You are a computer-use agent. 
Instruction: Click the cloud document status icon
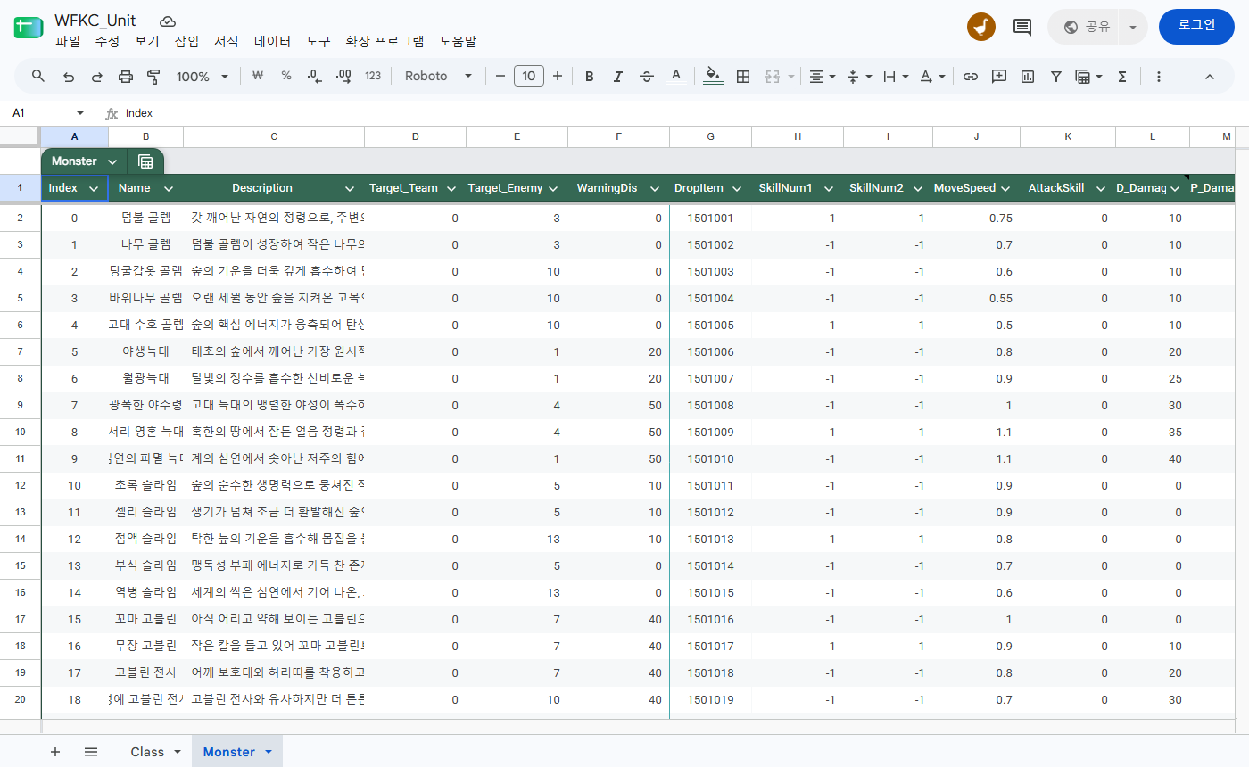click(167, 21)
